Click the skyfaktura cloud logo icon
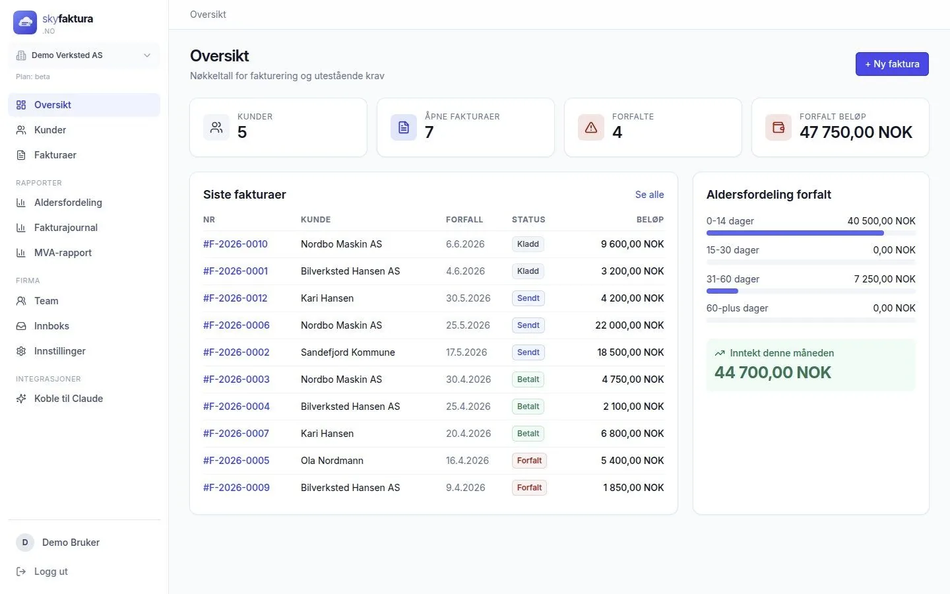 tap(25, 22)
